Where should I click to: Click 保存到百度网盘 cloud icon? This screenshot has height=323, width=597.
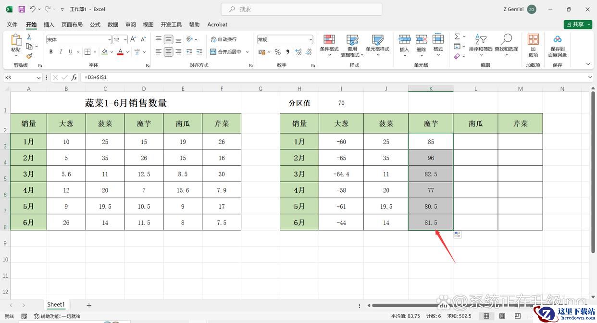point(557,45)
